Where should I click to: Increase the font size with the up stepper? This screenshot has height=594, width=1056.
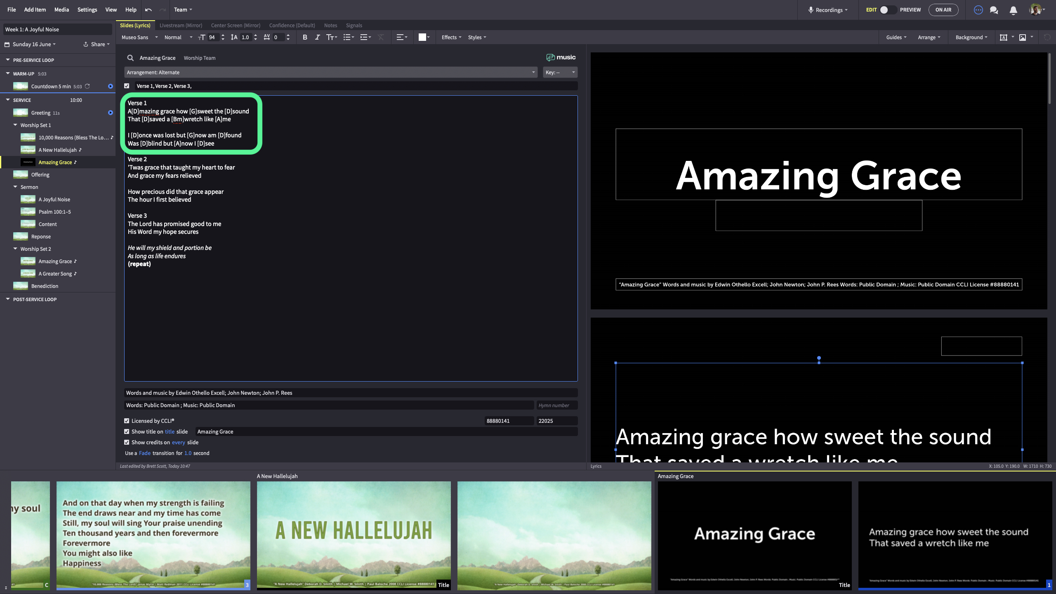click(223, 35)
